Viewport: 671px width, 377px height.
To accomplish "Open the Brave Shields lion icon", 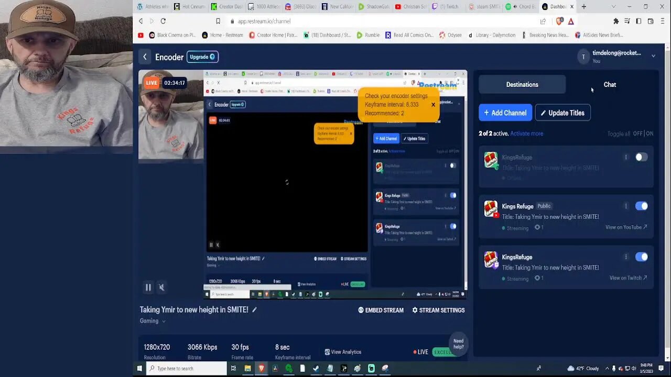I will point(559,21).
